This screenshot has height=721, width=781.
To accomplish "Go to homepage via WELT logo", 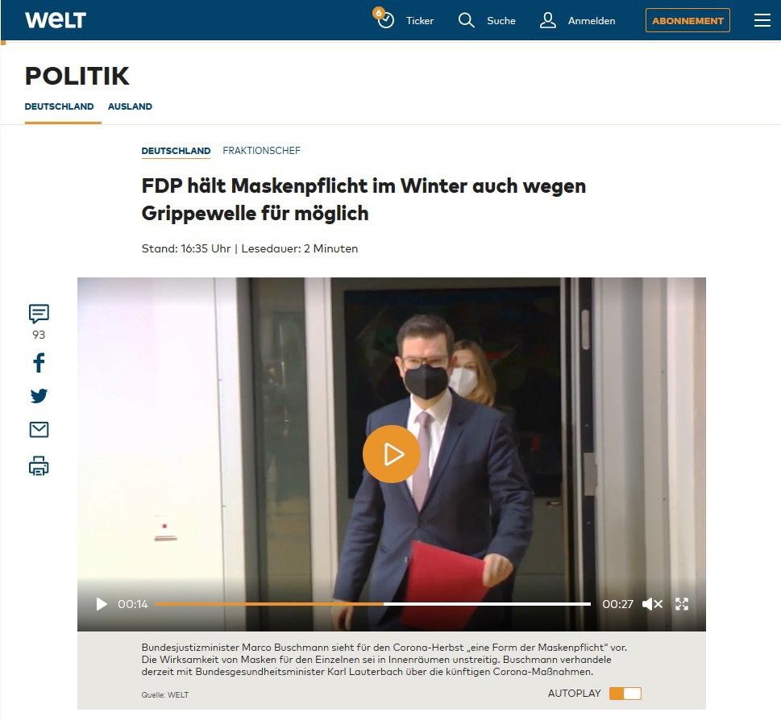I will 56,20.
